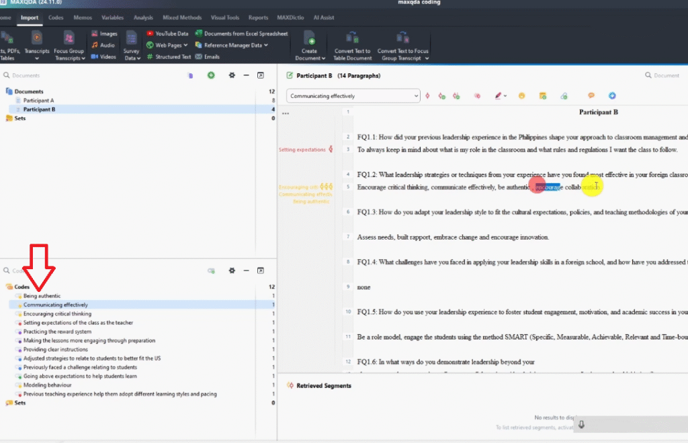Click the Survey Data import icon
Viewport: 688px width, 443px height.
[x=130, y=38]
